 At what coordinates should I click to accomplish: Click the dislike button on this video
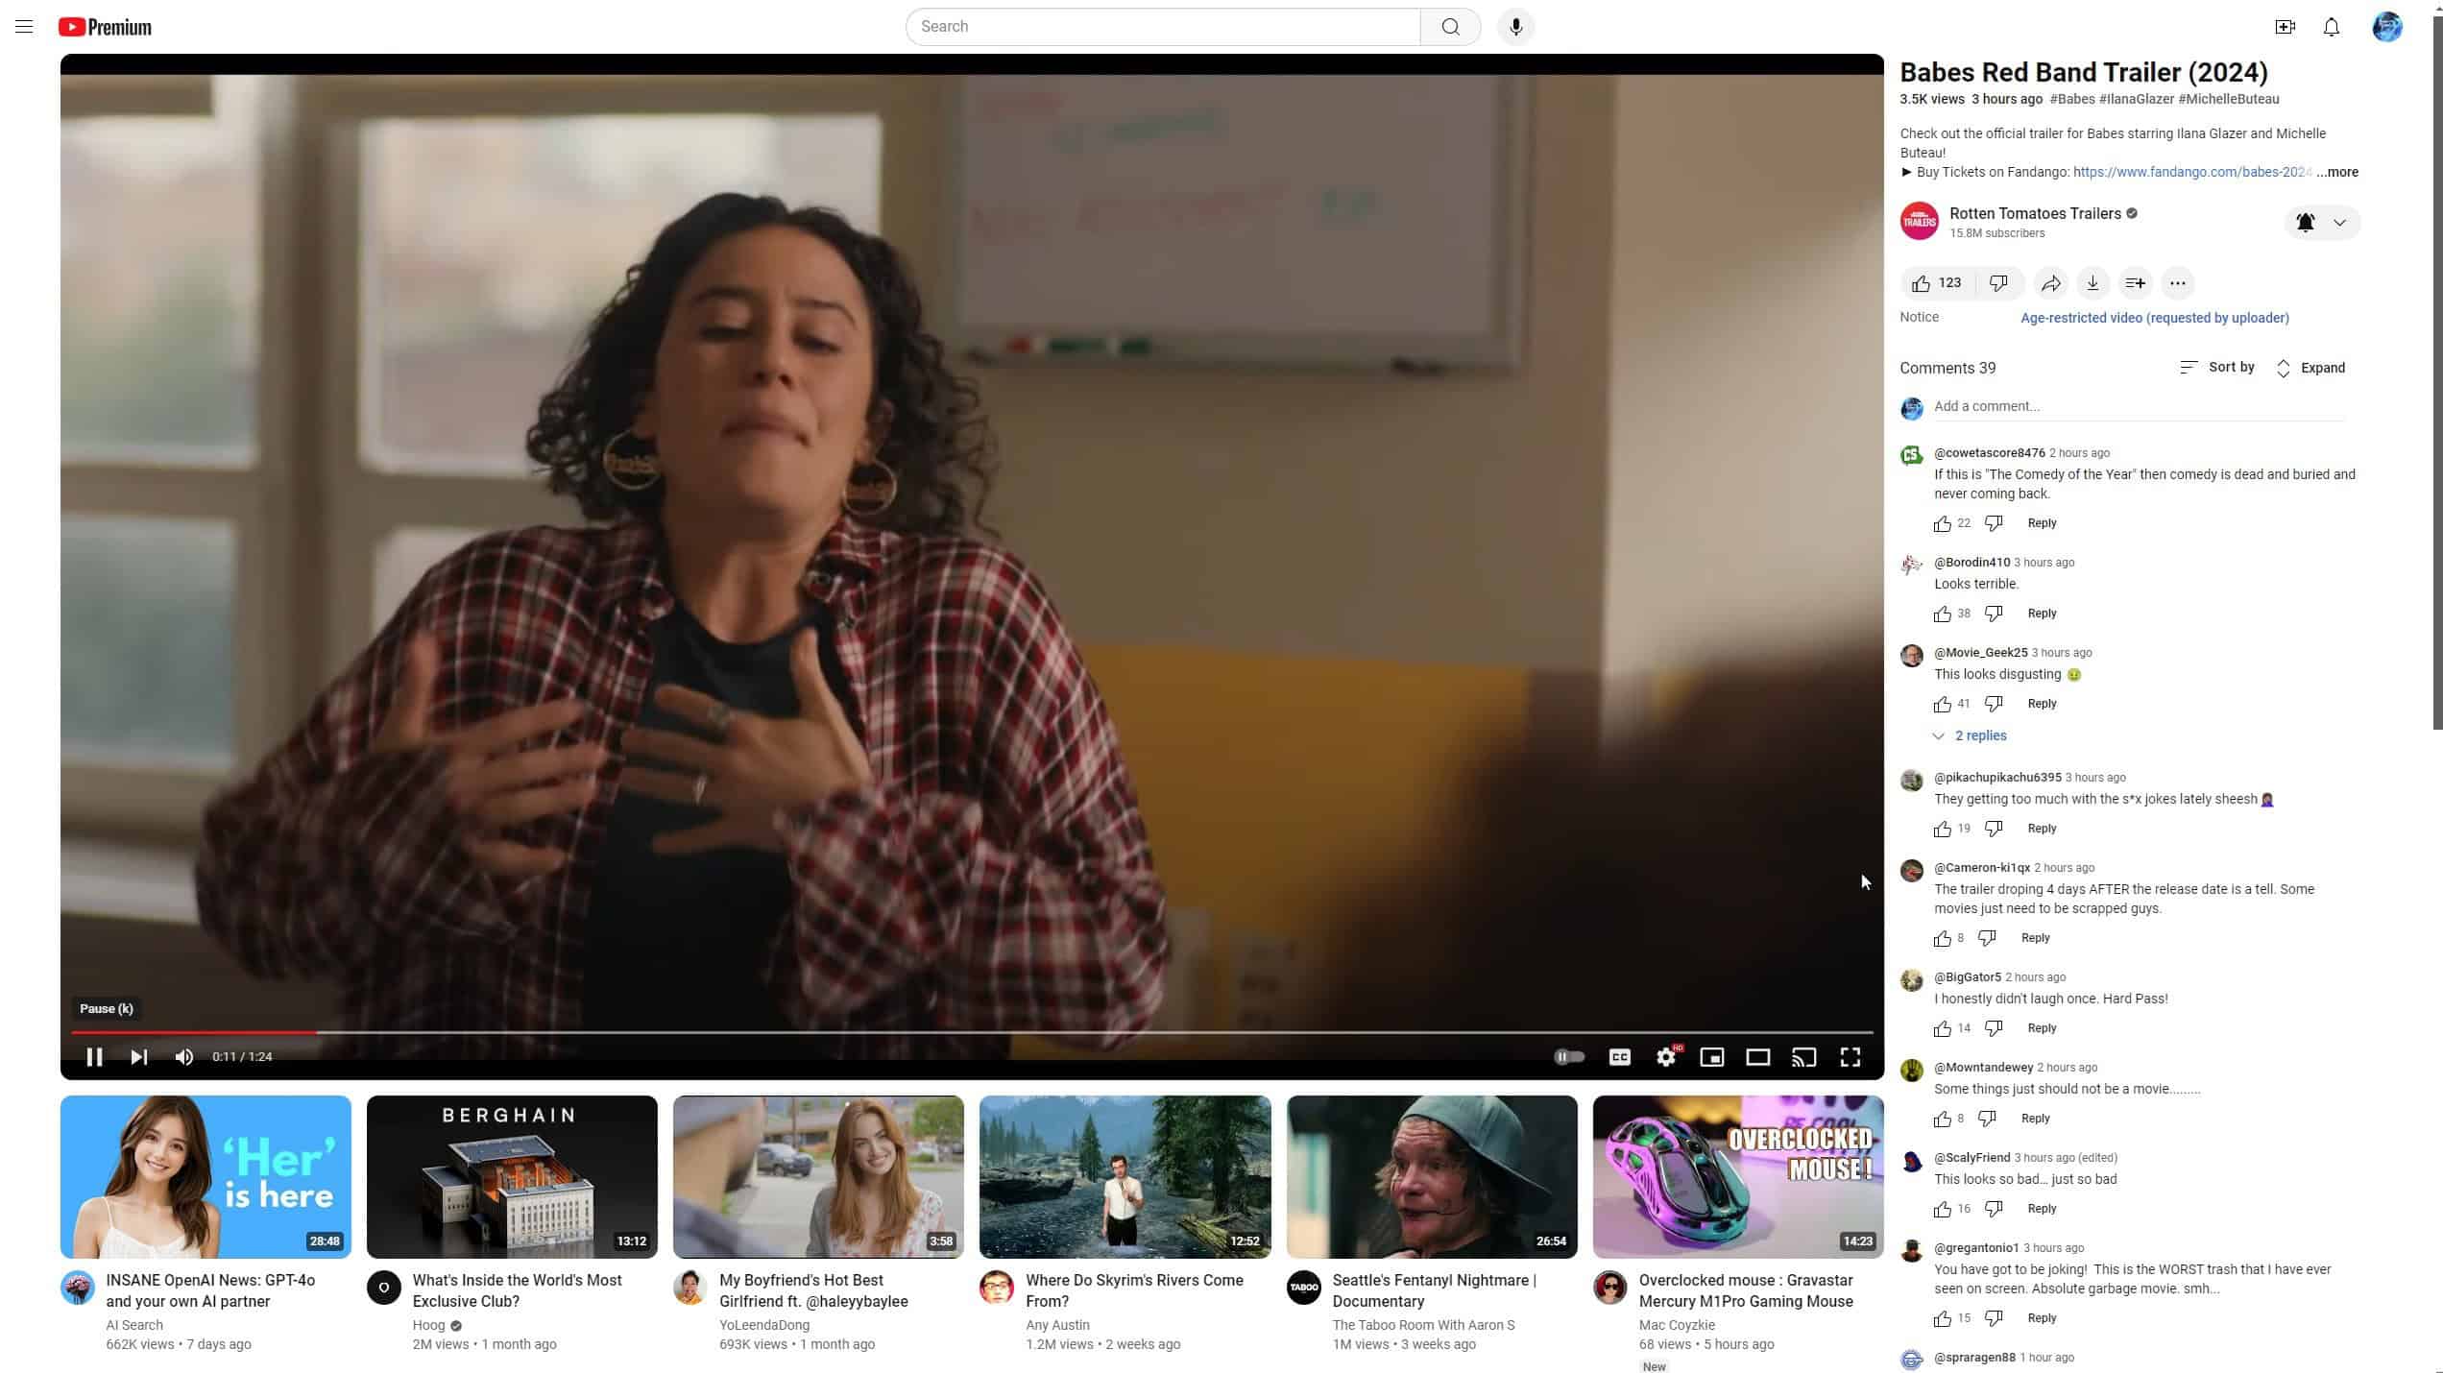(1998, 282)
